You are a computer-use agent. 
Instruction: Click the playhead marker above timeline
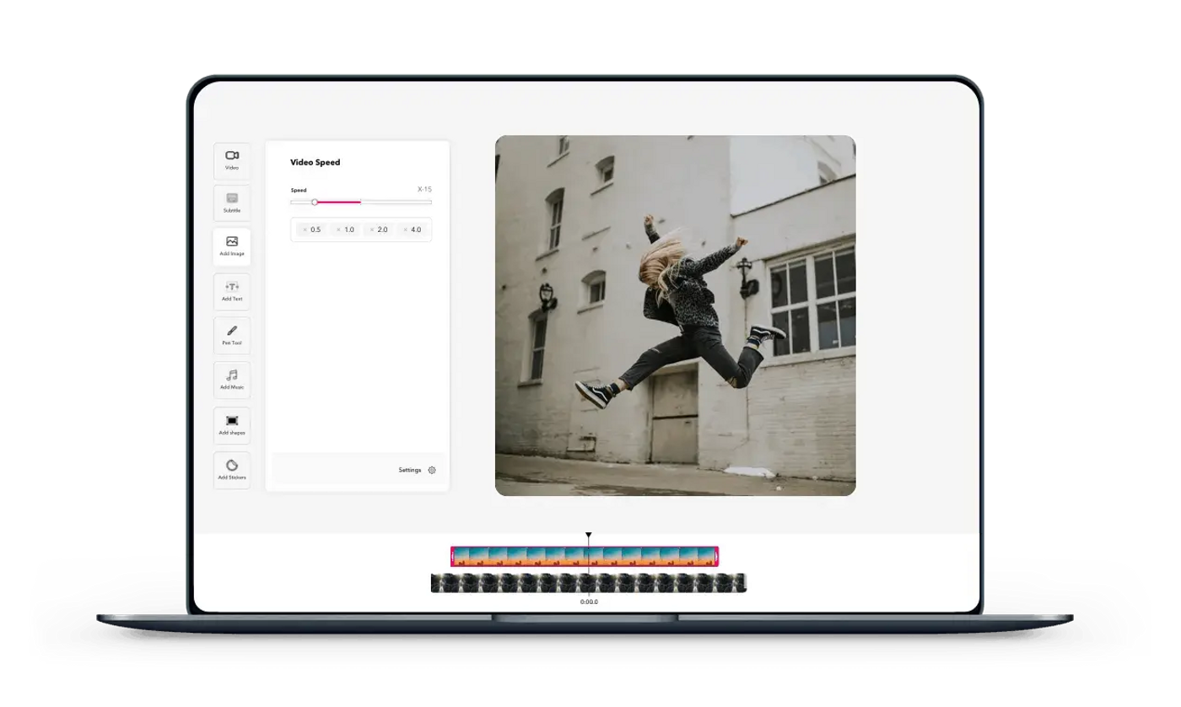pyautogui.click(x=588, y=535)
